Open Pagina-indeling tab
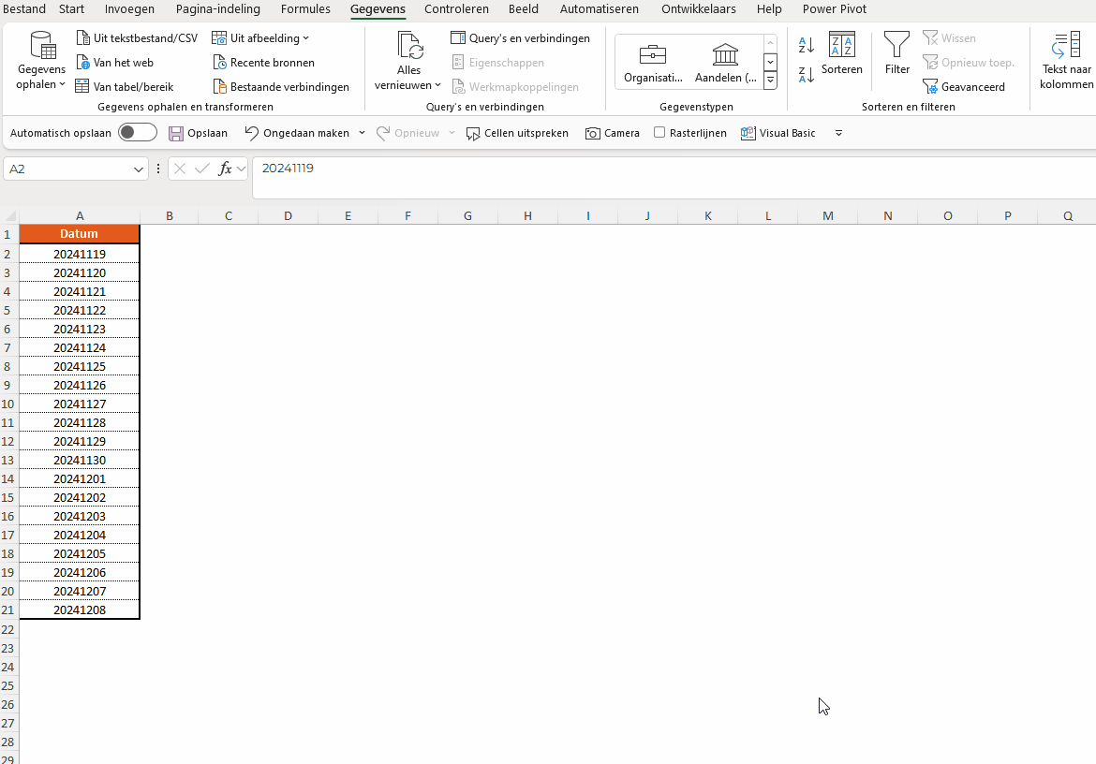The image size is (1096, 764). tap(218, 9)
